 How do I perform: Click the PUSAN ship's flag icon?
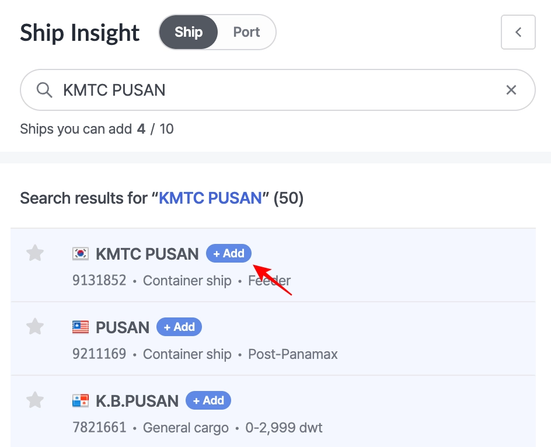(x=81, y=327)
